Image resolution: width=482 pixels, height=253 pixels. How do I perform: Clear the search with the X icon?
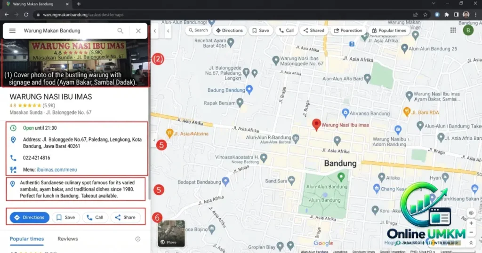point(138,31)
